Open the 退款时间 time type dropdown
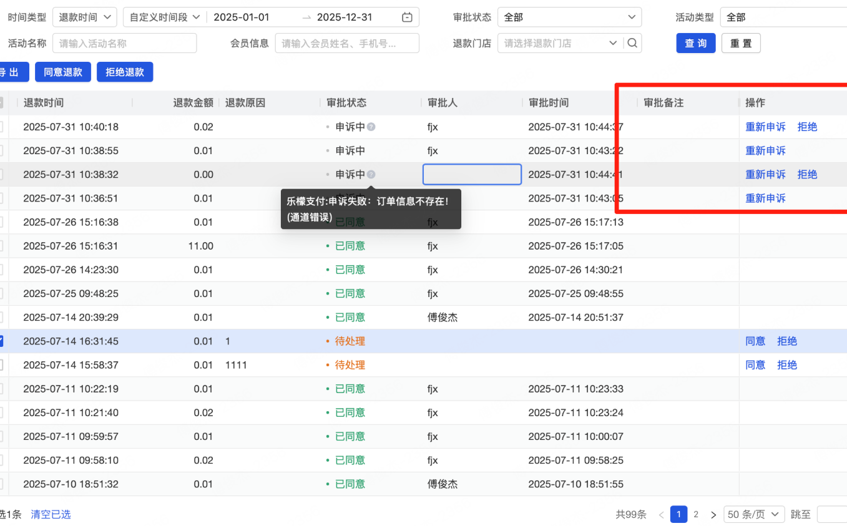This screenshot has width=847, height=526. click(85, 17)
